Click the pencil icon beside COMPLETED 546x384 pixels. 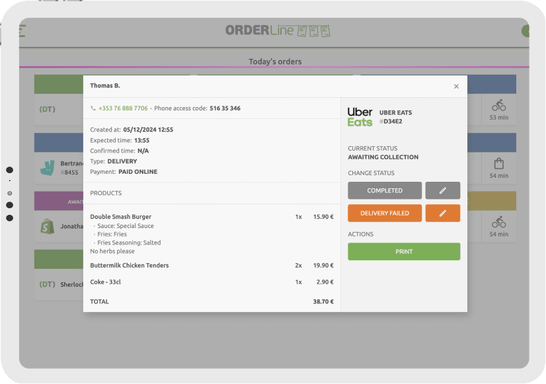(442, 190)
